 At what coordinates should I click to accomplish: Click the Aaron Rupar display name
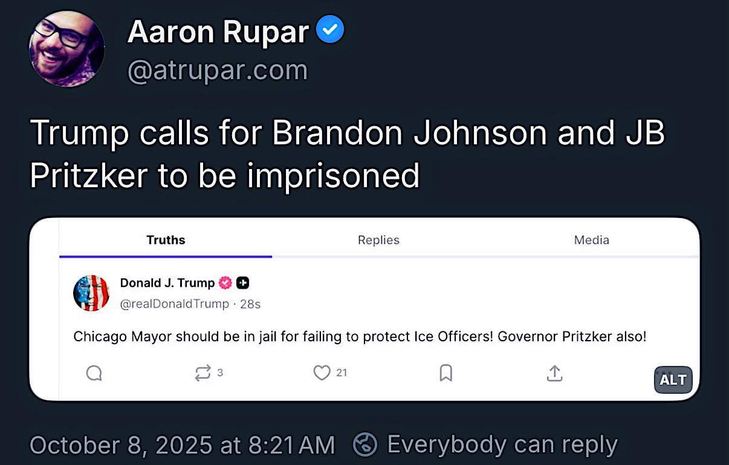(x=218, y=31)
